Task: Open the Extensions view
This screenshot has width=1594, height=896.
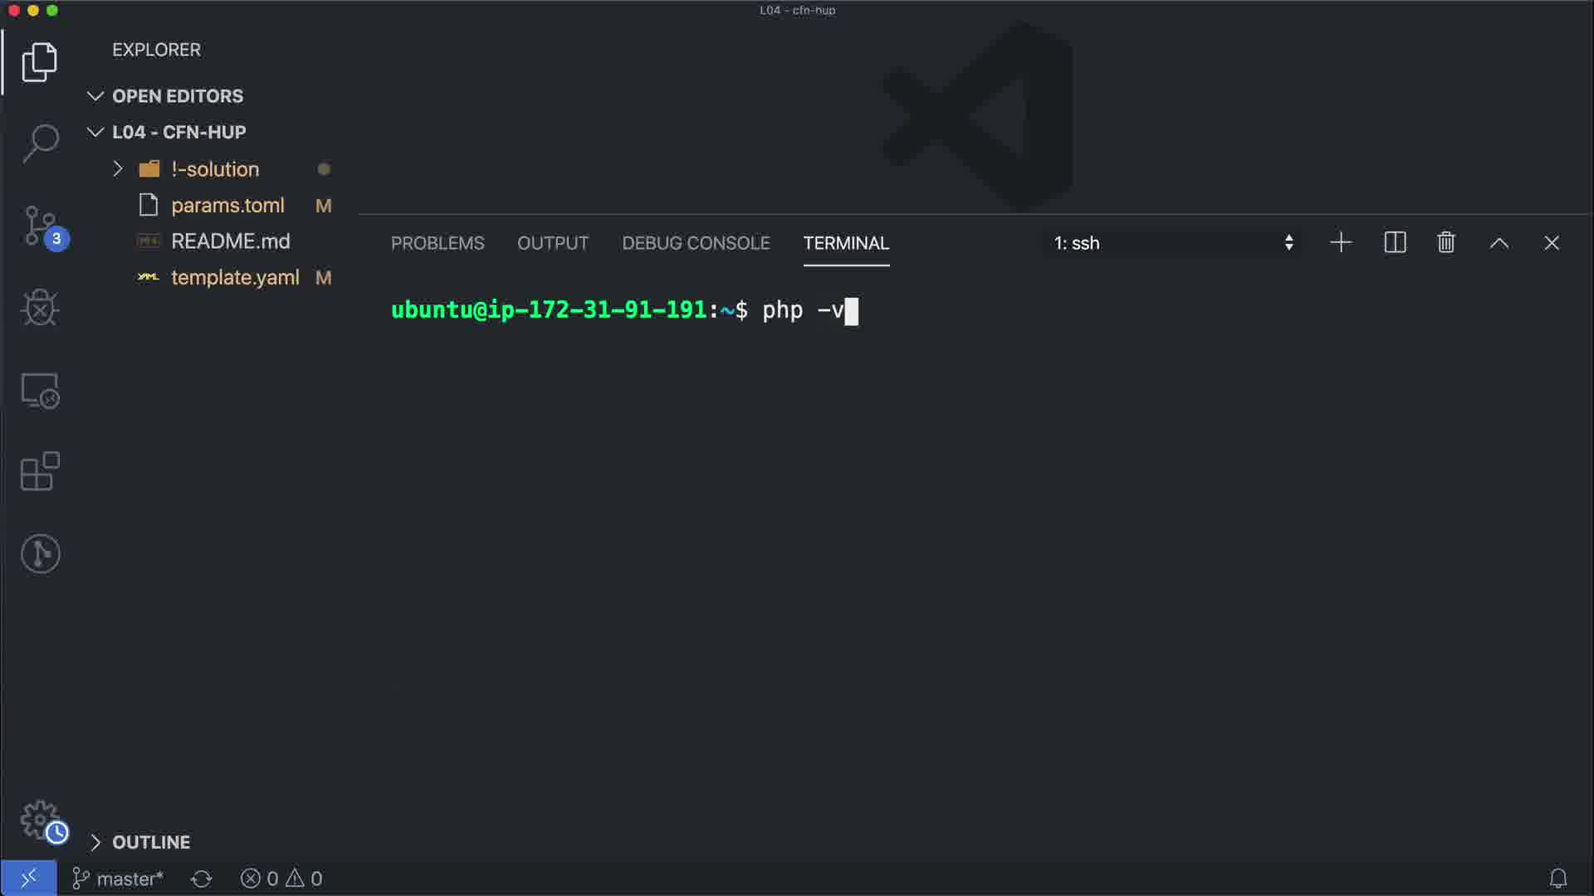Action: tap(40, 471)
